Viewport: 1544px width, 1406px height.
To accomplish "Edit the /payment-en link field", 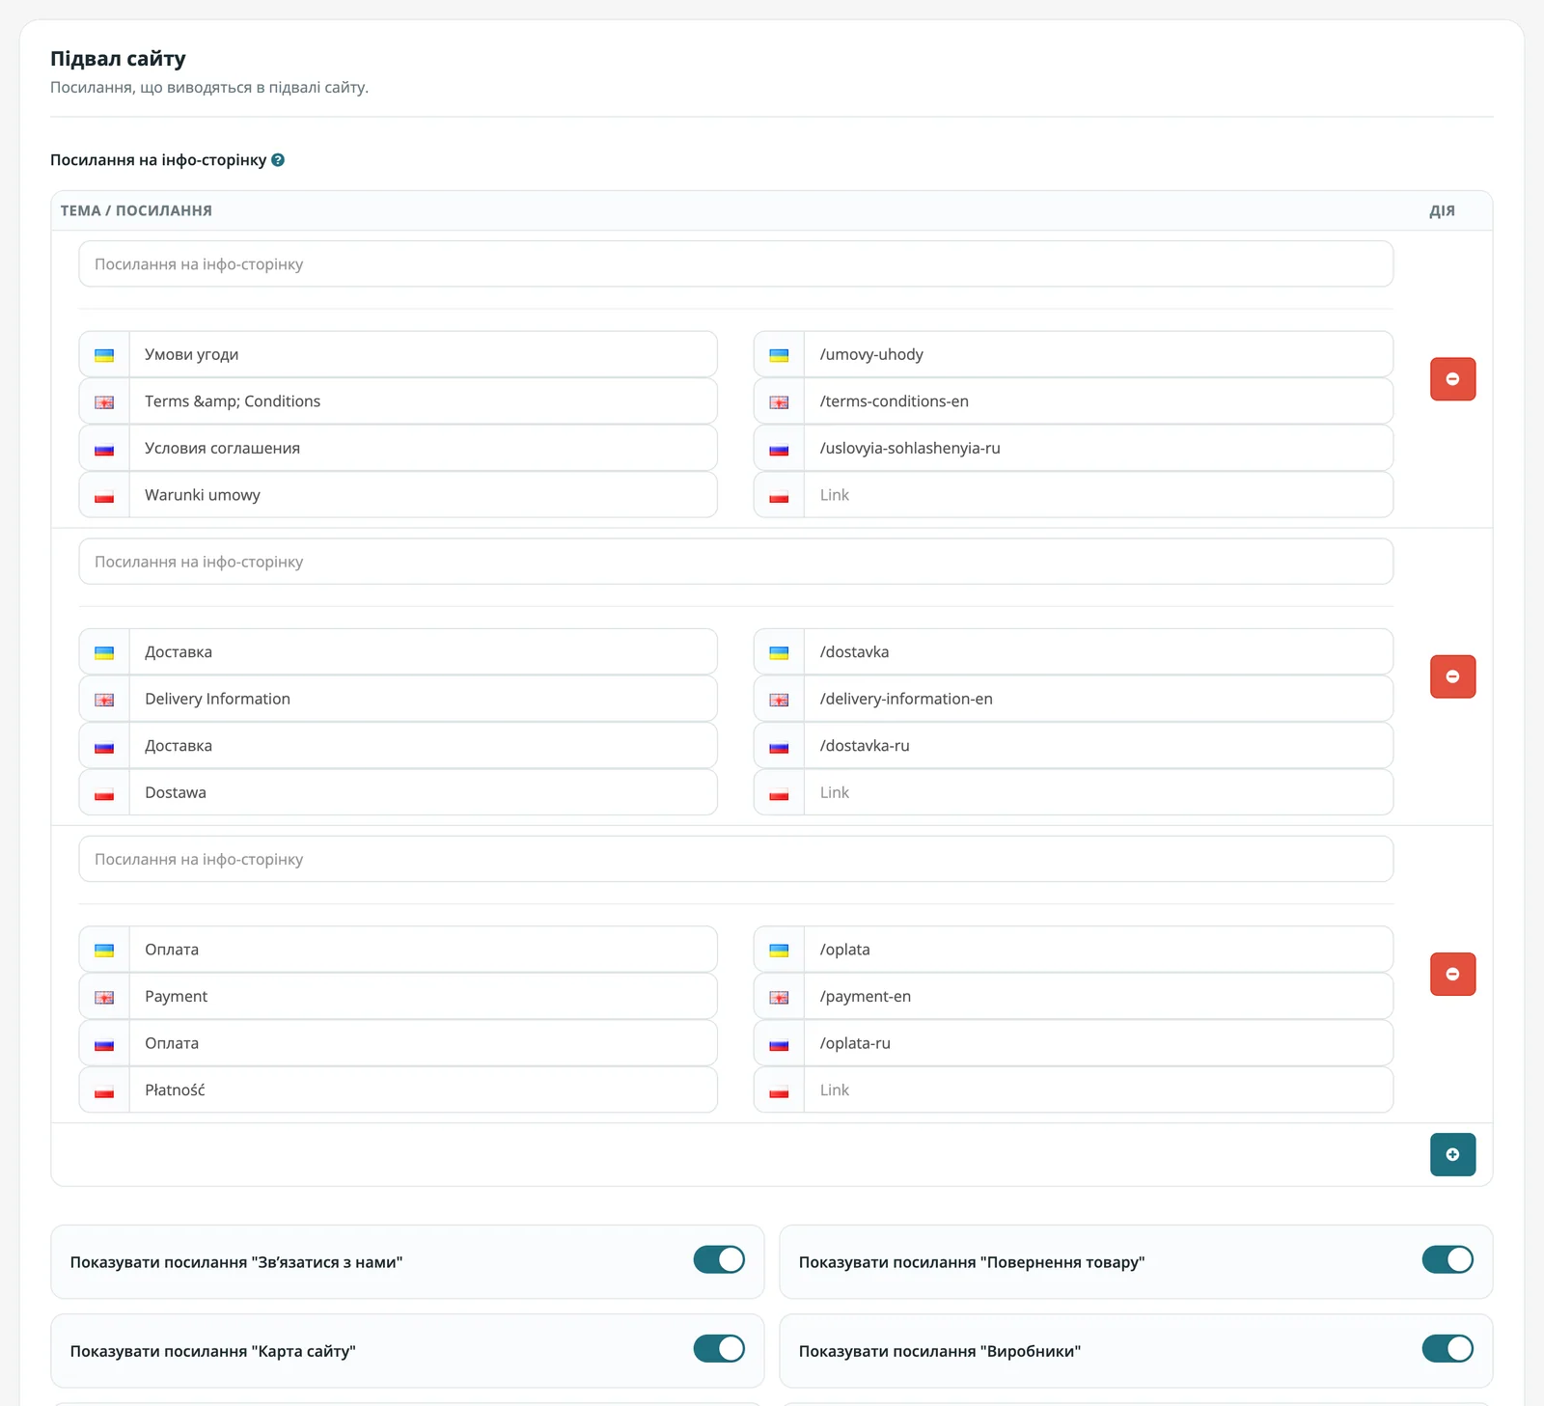I will point(1098,996).
